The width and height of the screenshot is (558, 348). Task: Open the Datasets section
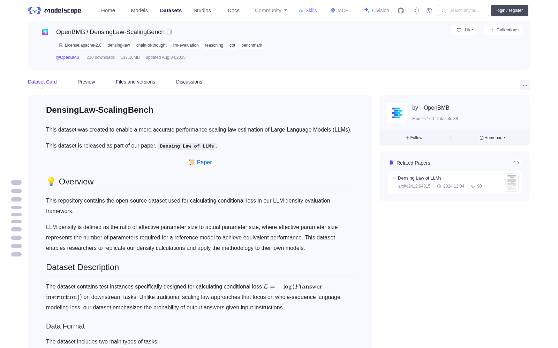pos(171,10)
